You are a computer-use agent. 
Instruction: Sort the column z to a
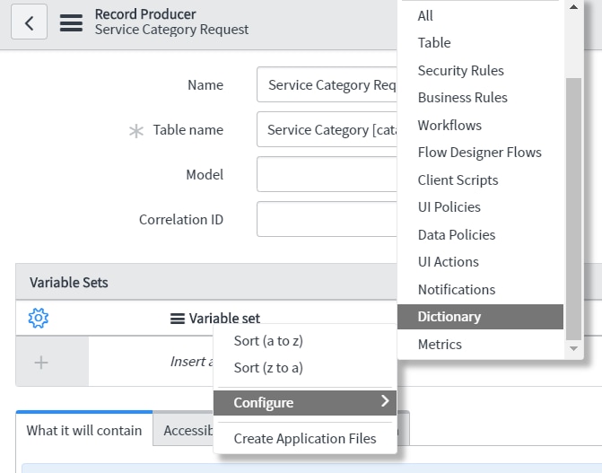[x=268, y=368]
